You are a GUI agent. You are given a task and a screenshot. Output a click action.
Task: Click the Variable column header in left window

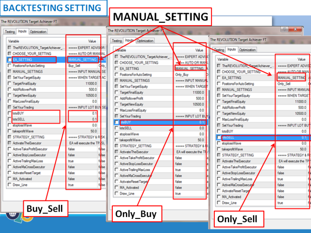coord(36,41)
